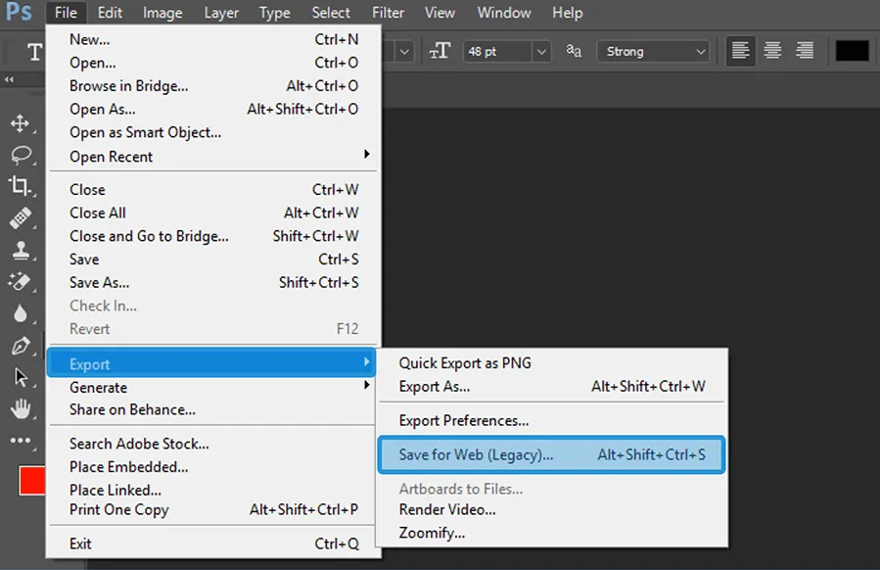Collapse the toolbar with double-arrow

point(9,79)
